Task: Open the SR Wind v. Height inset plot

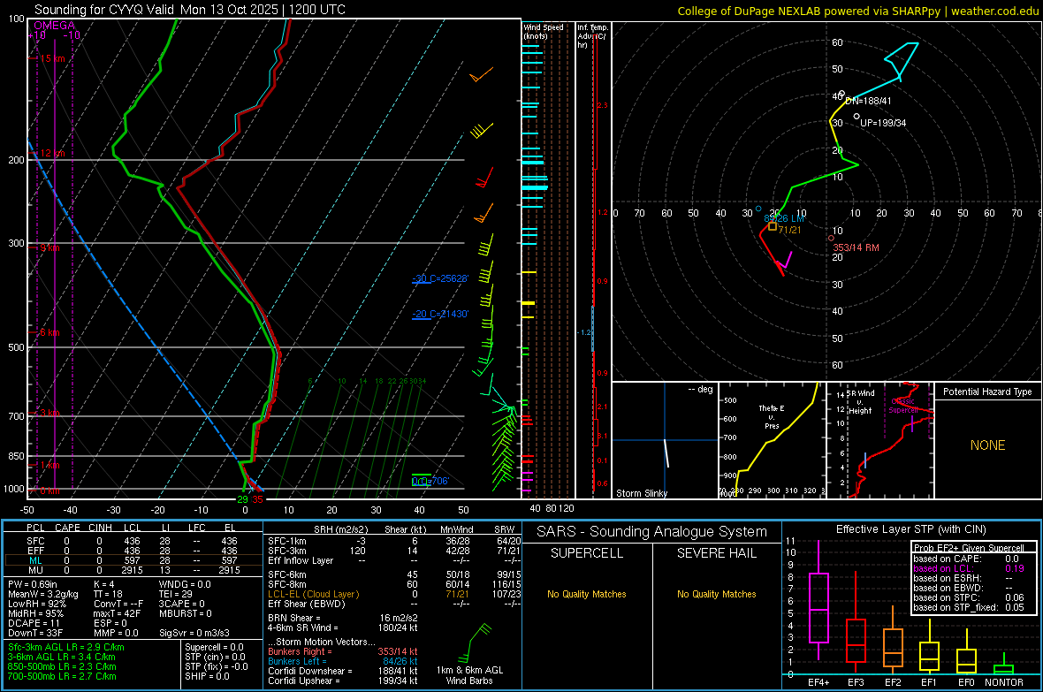Action: 880,440
